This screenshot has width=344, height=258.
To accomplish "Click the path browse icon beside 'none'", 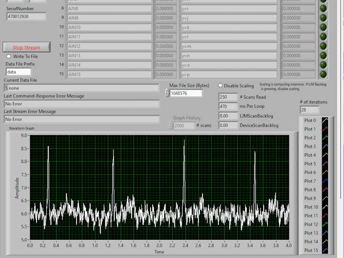I will click(x=6, y=88).
